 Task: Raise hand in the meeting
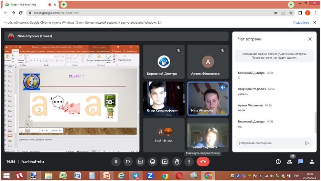177,162
